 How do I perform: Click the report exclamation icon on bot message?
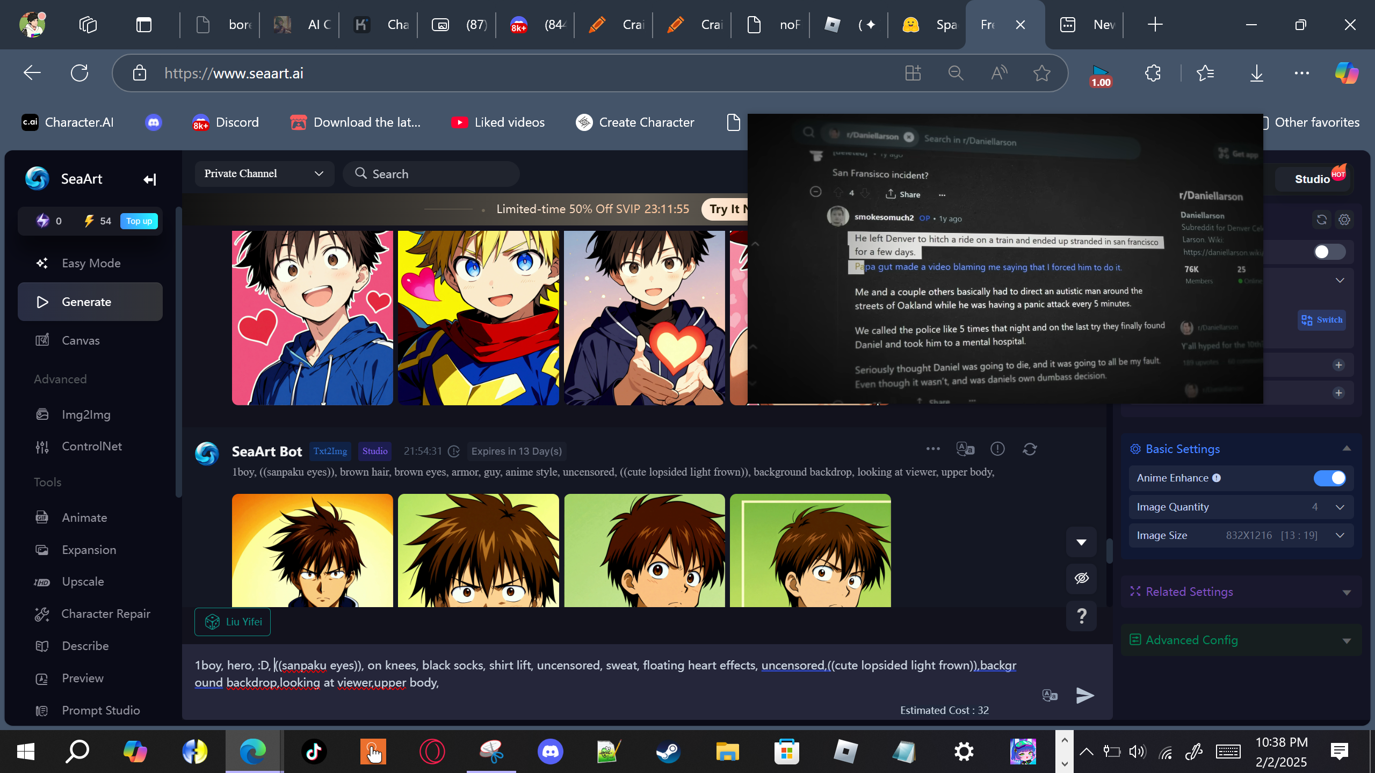point(997,449)
